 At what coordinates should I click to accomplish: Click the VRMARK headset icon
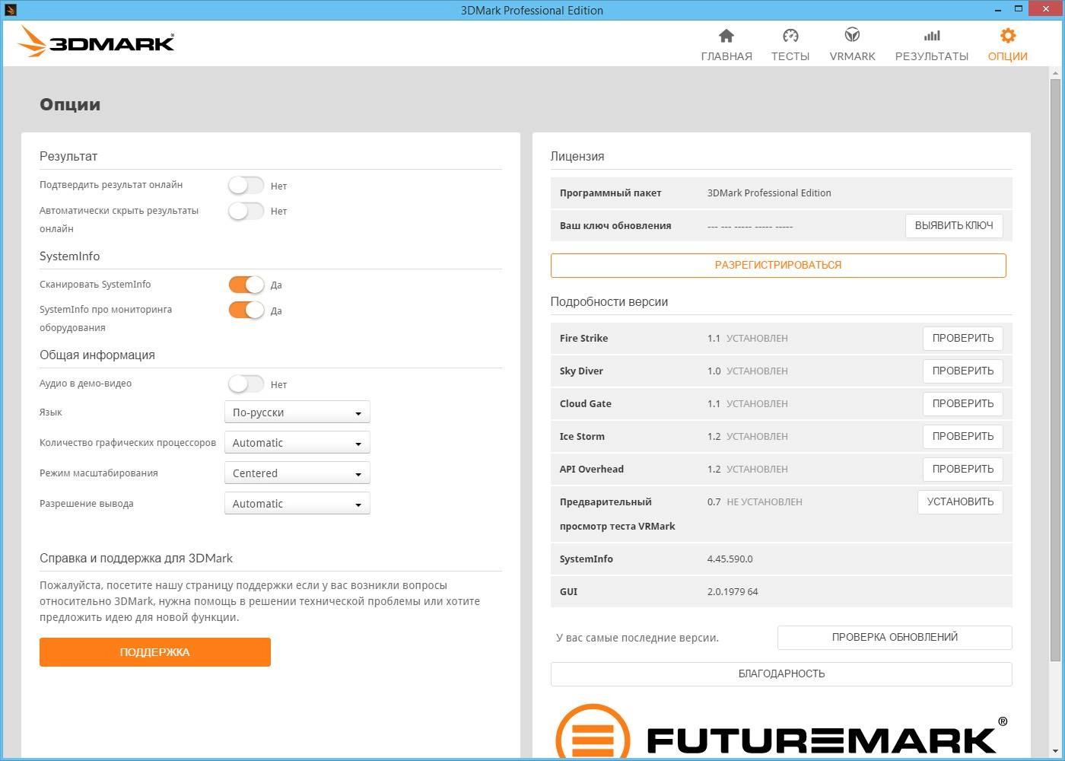(852, 36)
